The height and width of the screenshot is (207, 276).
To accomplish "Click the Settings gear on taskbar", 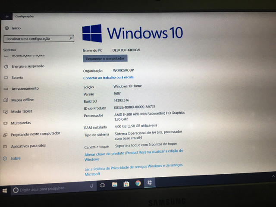I will tap(150, 182).
